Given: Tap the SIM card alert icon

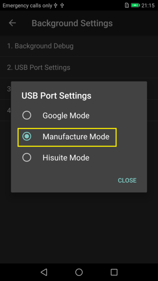Looking at the screenshot, I should coord(127,6).
